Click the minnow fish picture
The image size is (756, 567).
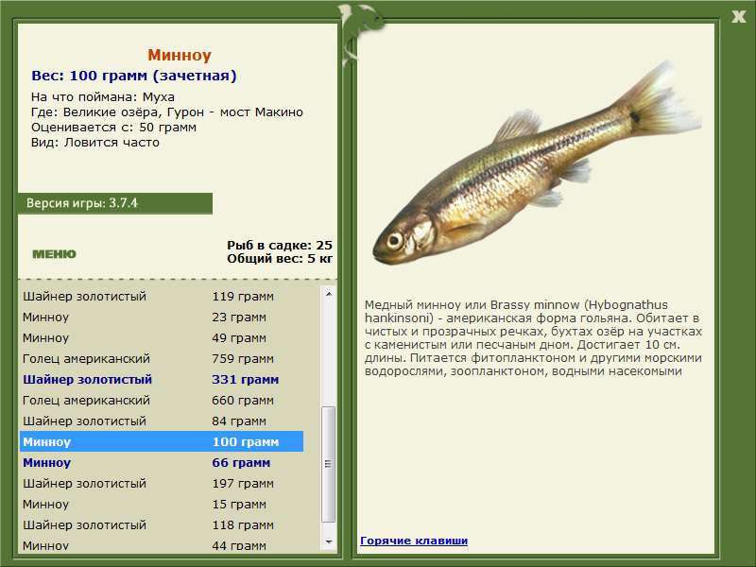pyautogui.click(x=536, y=163)
